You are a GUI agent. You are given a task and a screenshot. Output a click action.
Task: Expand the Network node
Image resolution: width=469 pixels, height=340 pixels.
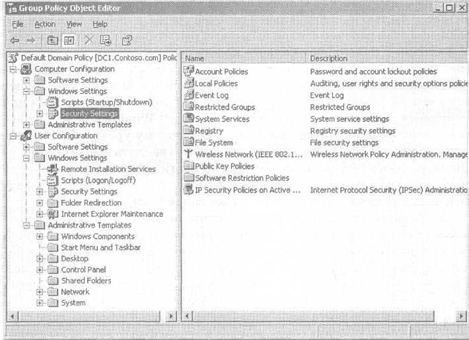tap(40, 292)
